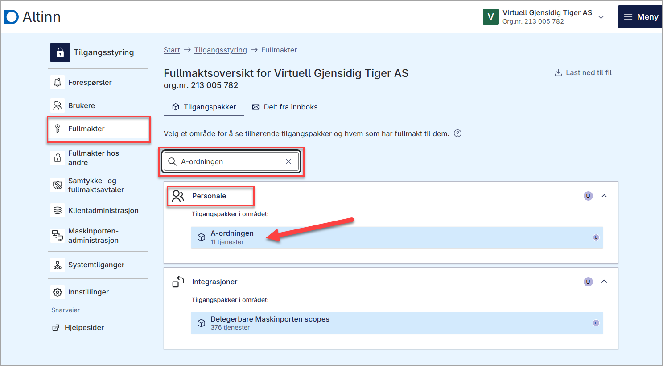Open Brukere in the sidebar
663x366 pixels.
pyautogui.click(x=98, y=105)
